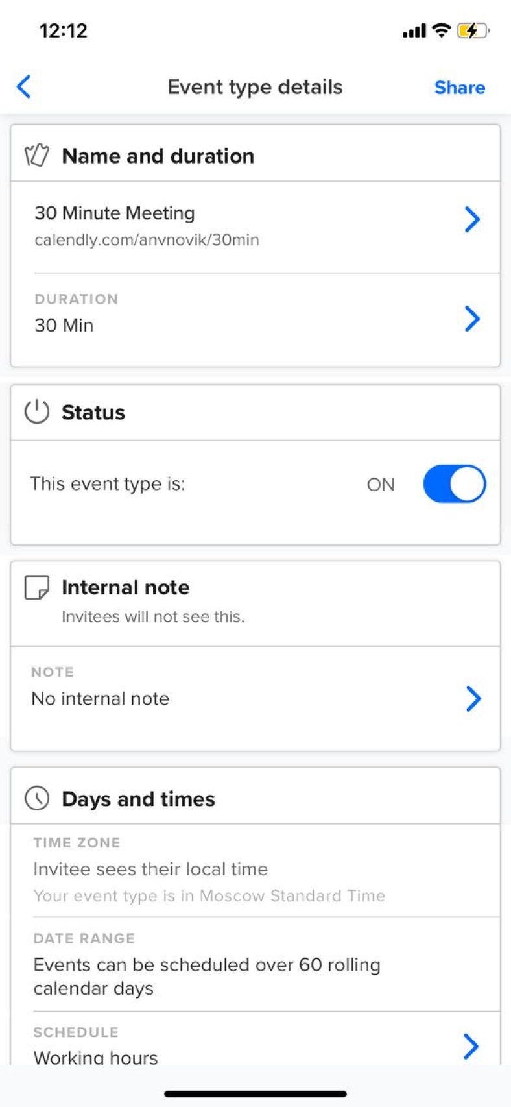Expand the Working hours schedule chevron

tap(470, 1046)
